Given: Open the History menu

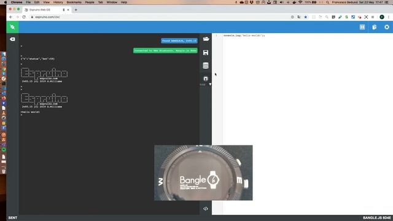Looking at the screenshot, I should 58,2.
